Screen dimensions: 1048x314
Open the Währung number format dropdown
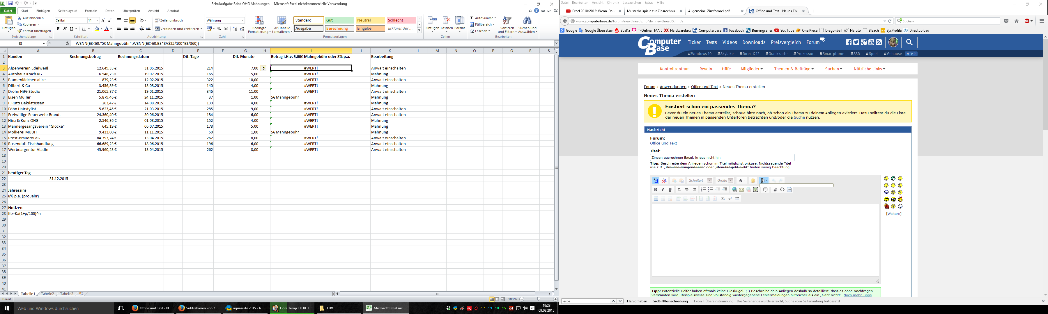coord(242,20)
